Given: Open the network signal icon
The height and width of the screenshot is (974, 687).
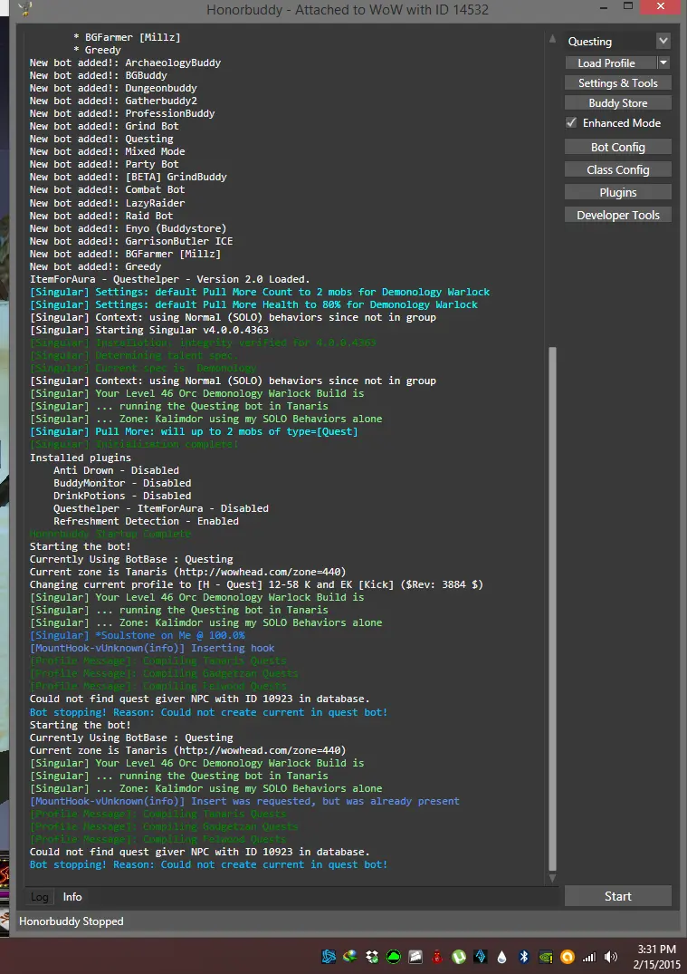Looking at the screenshot, I should (x=589, y=957).
